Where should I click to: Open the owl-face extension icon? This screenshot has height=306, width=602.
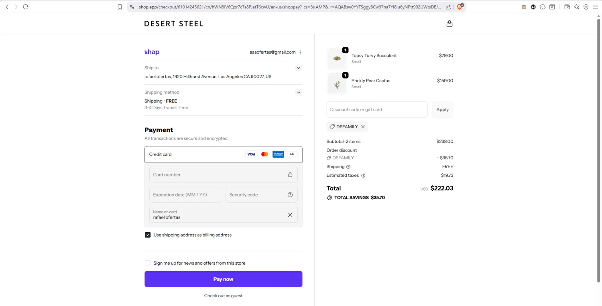[x=524, y=7]
